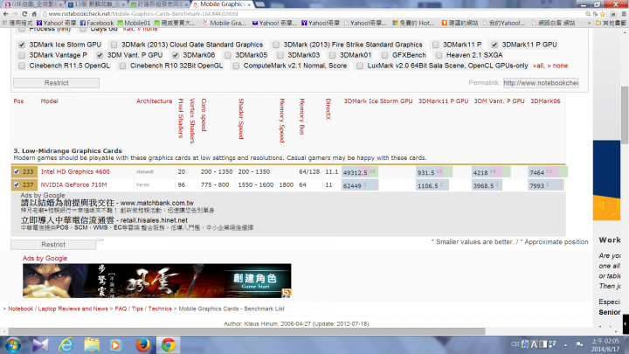Go back with browser back arrow
Image resolution: width=629 pixels, height=354 pixels.
[x=5, y=14]
